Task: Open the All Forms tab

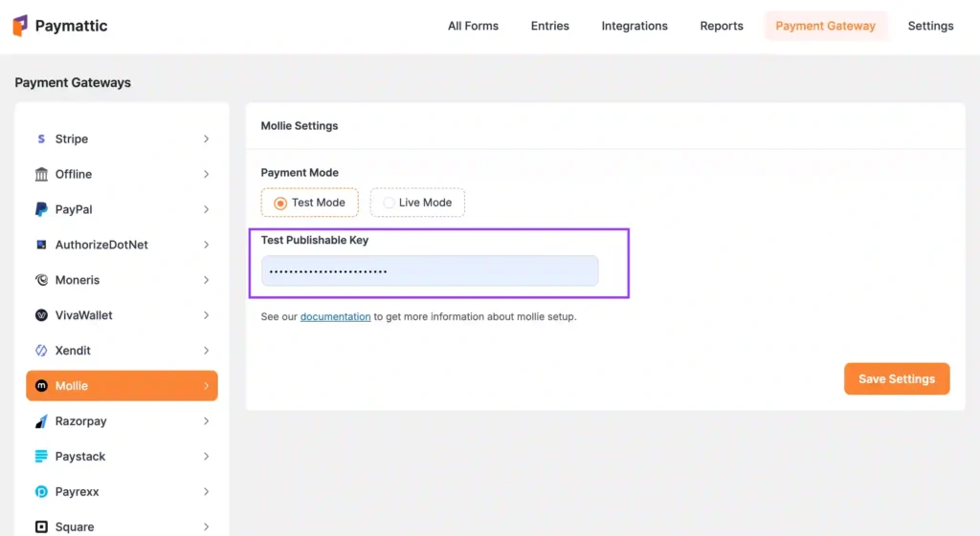Action: (x=473, y=26)
